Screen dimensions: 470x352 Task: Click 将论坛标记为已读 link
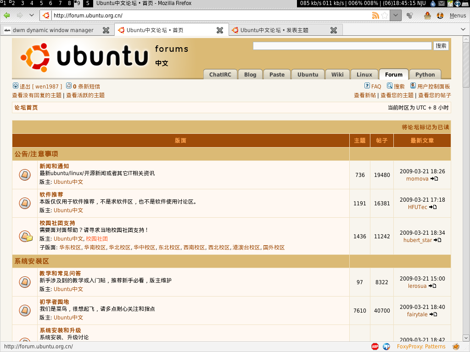click(425, 127)
